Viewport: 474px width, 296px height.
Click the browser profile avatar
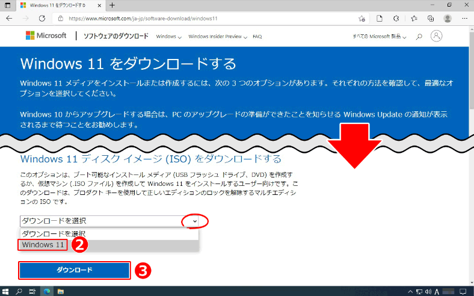pyautogui.click(x=448, y=19)
